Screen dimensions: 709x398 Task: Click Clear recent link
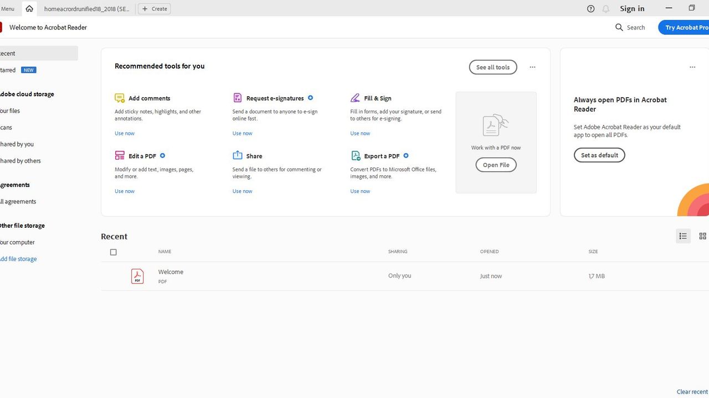pos(692,391)
